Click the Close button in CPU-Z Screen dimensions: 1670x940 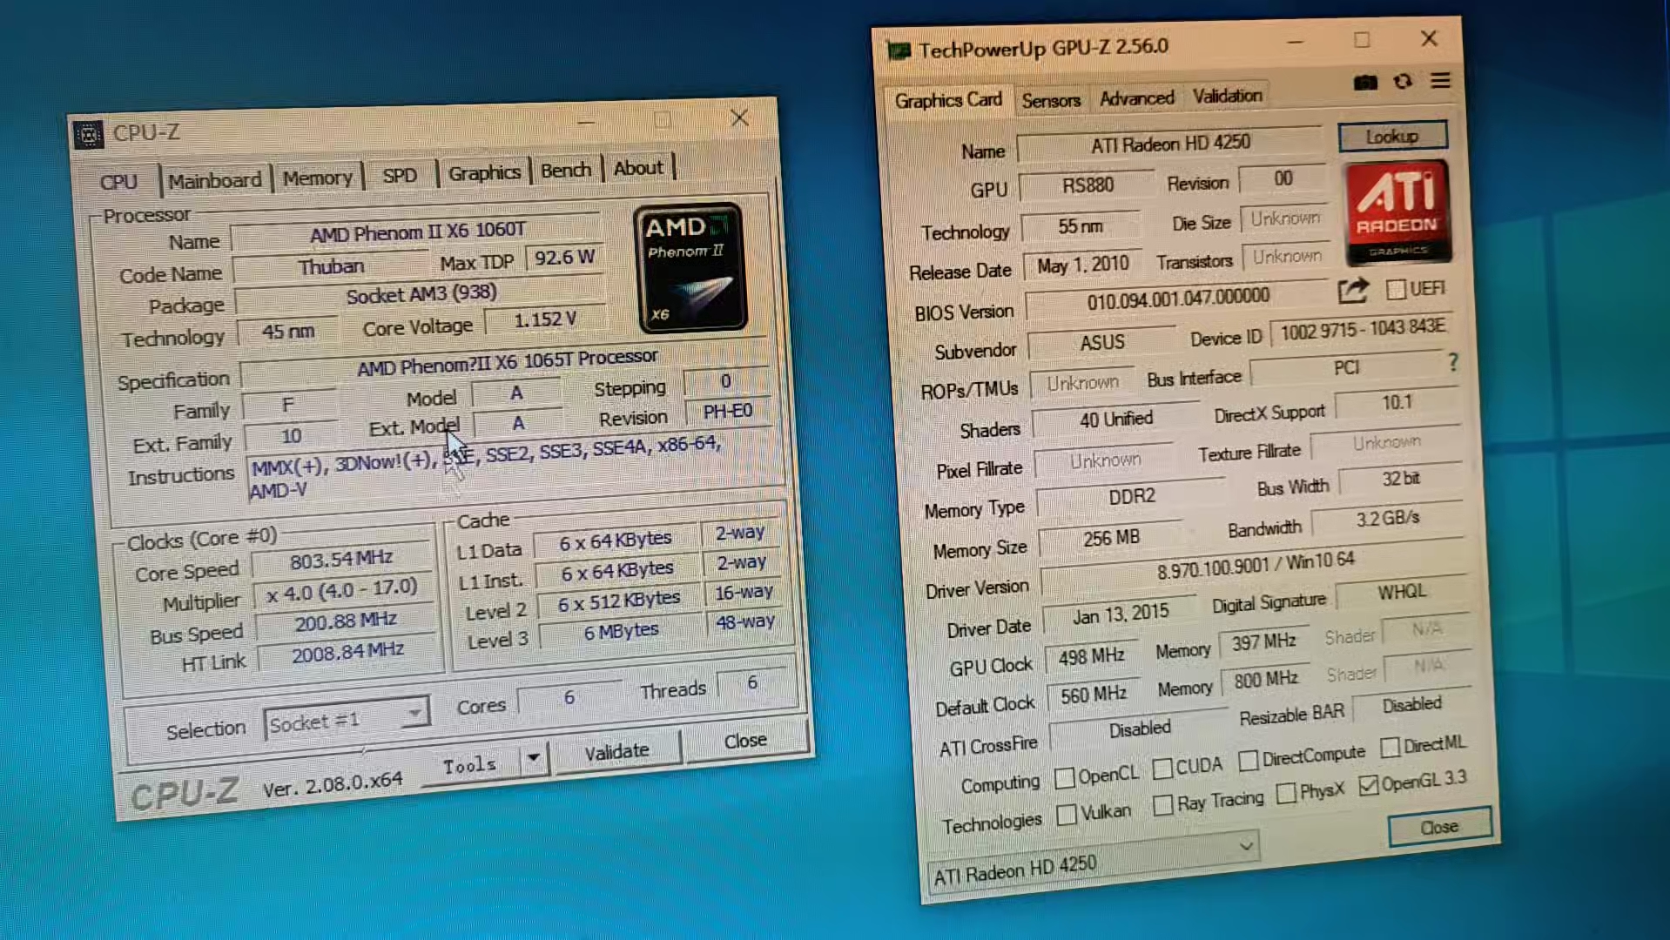point(745,741)
